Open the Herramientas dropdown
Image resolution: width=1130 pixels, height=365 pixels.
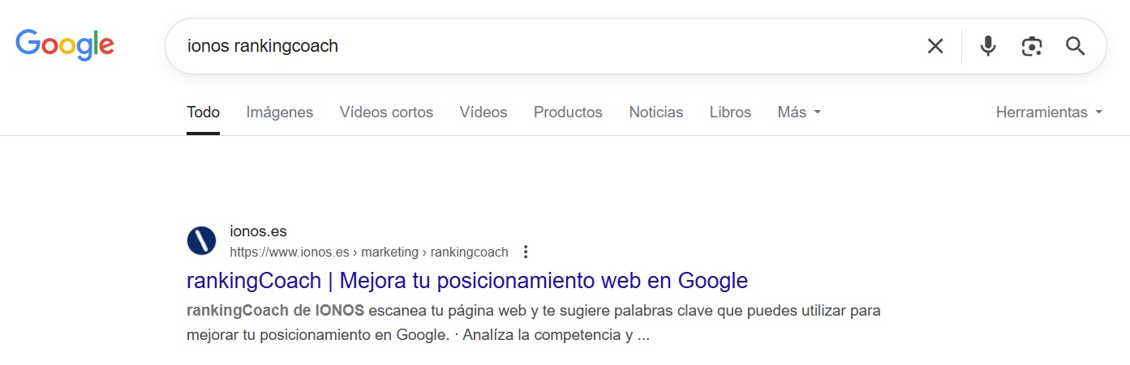point(1050,112)
